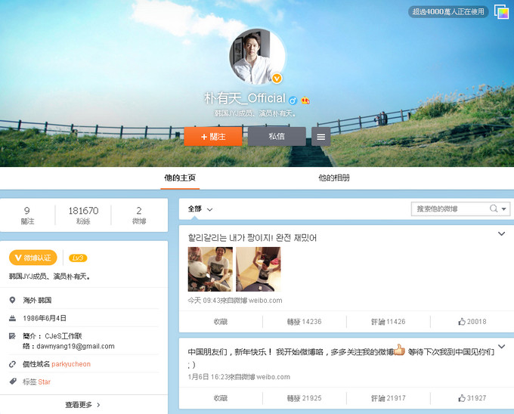This screenshot has height=414, width=514.
Task: Click the membership badge icon after the name
Action: click(305, 100)
